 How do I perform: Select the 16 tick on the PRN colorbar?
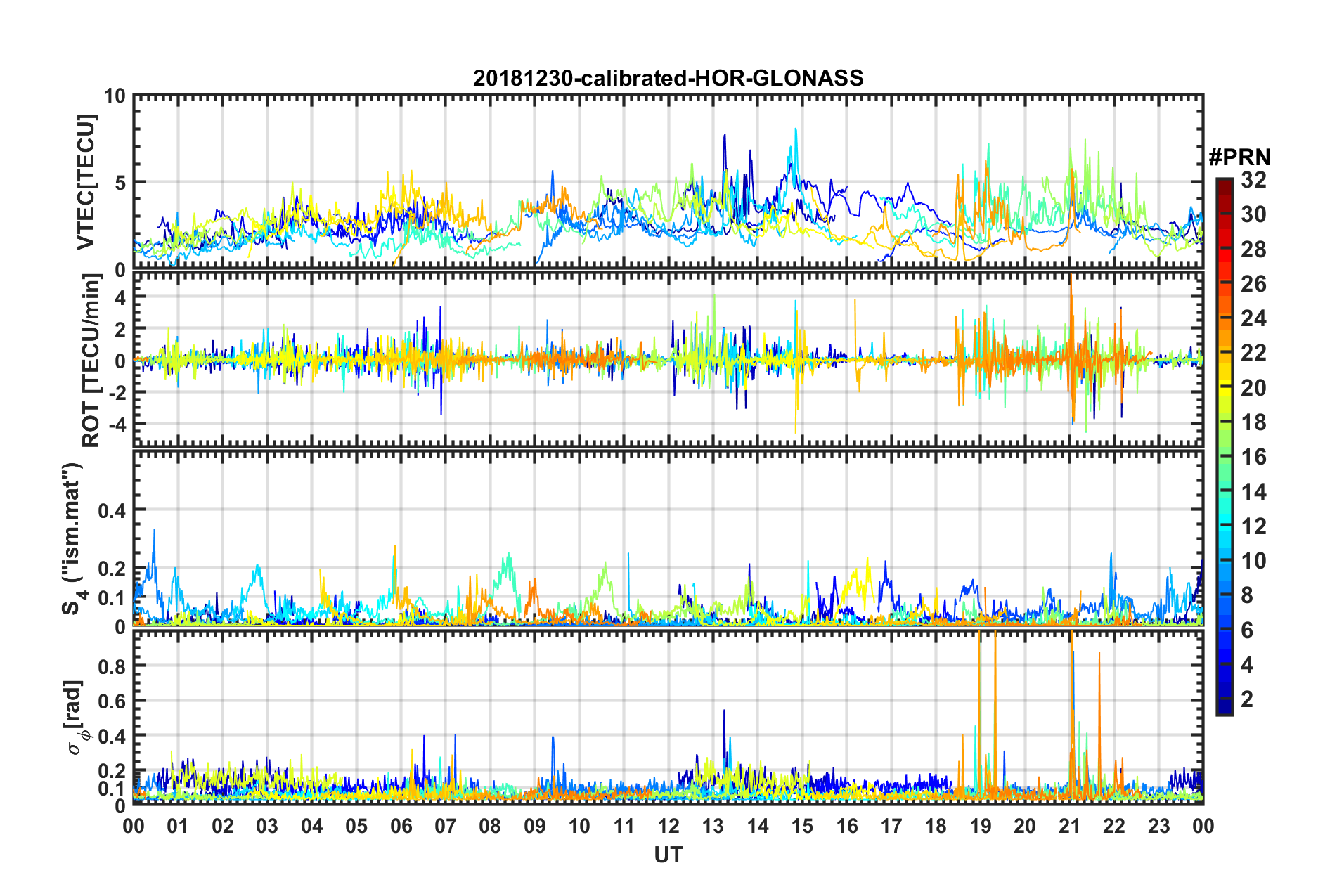(1253, 457)
